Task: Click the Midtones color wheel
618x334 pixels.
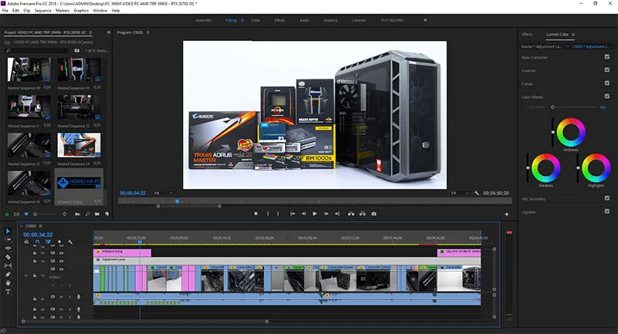Action: (x=571, y=132)
